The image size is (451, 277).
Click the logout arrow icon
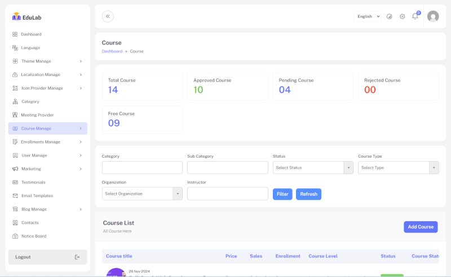point(77,257)
